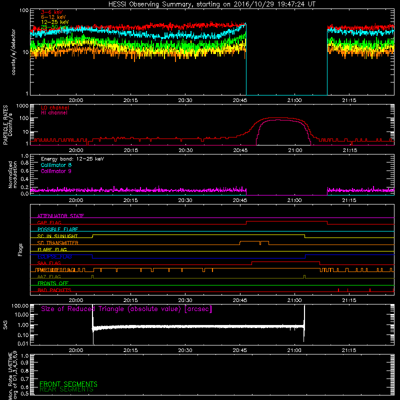Select the Collimator 9 legend entry
The height and width of the screenshot is (400, 400).
coord(56,171)
